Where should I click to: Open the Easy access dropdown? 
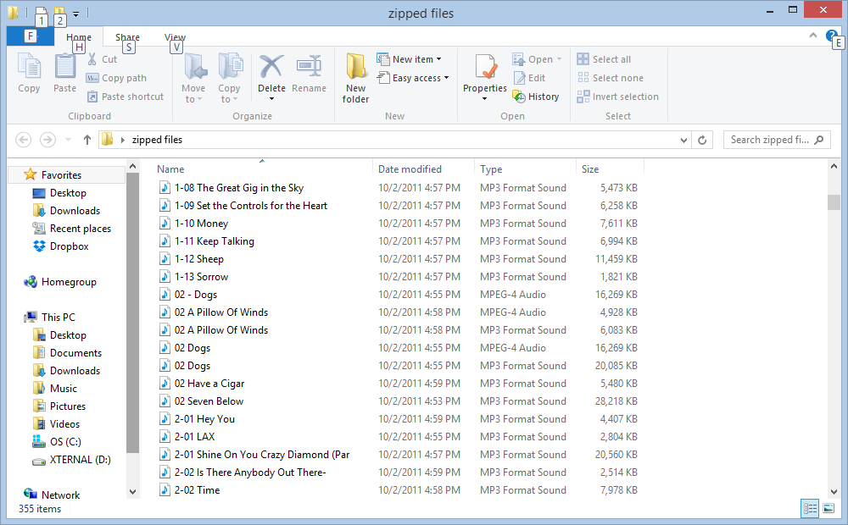(413, 78)
